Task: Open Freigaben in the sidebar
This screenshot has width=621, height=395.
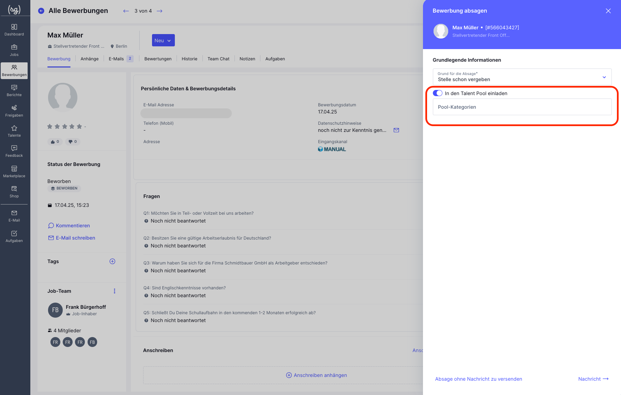Action: click(x=14, y=111)
